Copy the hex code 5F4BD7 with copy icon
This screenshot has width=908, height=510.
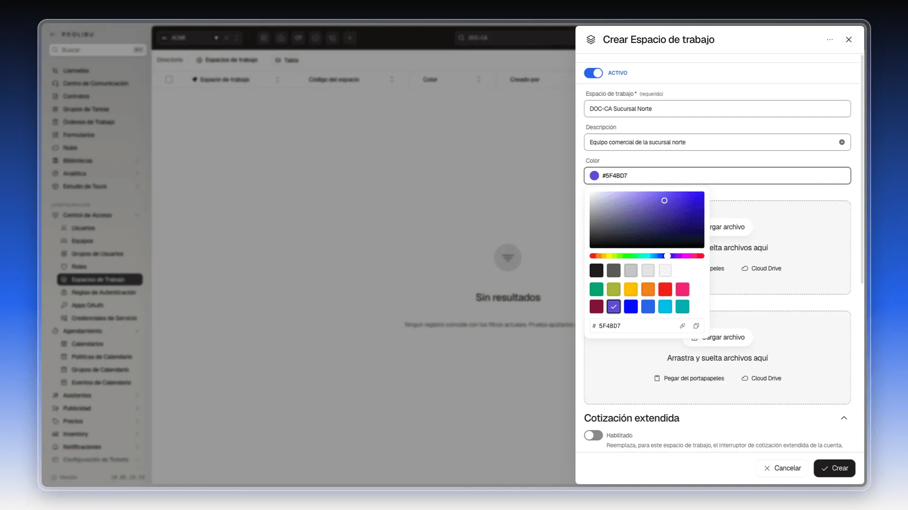pos(696,326)
